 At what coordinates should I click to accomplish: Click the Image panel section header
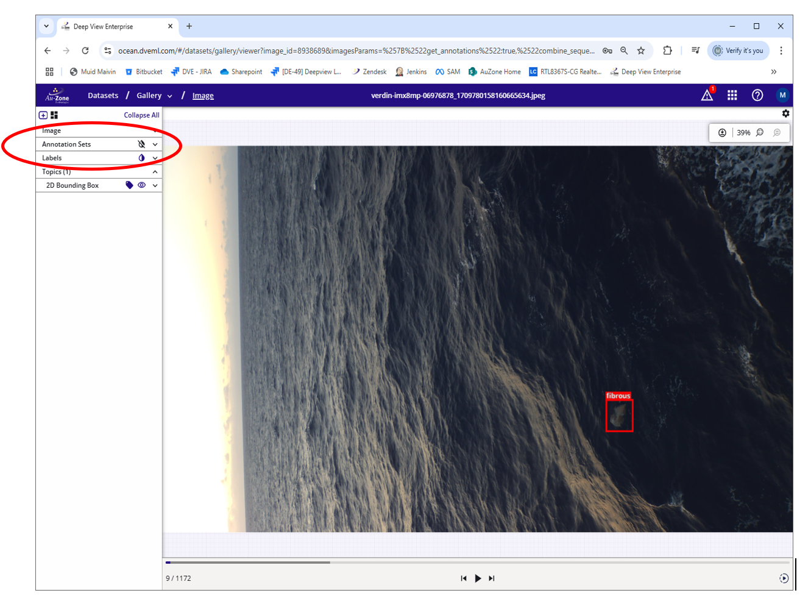[x=99, y=130]
